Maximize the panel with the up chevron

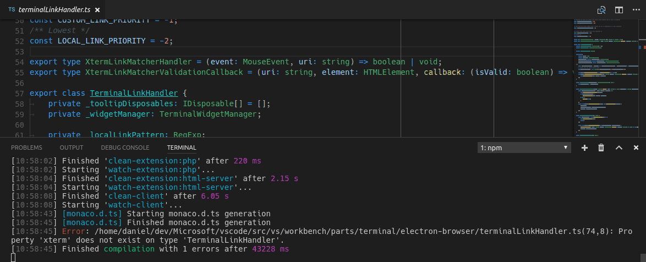pos(618,148)
